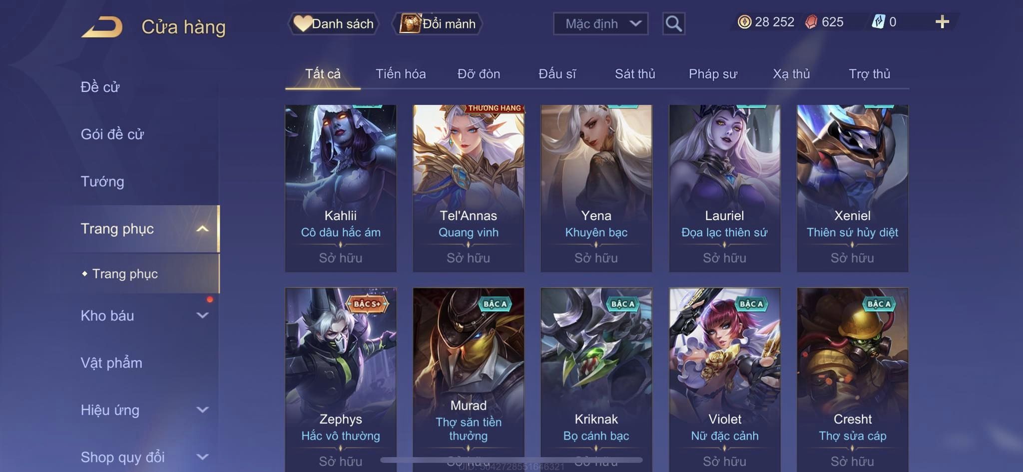Select the Kahlii Cô dâu hắc ám skin

pyautogui.click(x=341, y=188)
